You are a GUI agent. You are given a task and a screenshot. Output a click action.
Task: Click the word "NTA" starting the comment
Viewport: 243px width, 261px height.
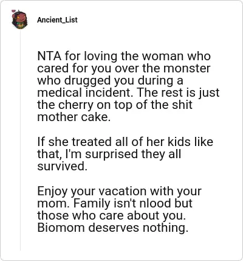(x=49, y=56)
